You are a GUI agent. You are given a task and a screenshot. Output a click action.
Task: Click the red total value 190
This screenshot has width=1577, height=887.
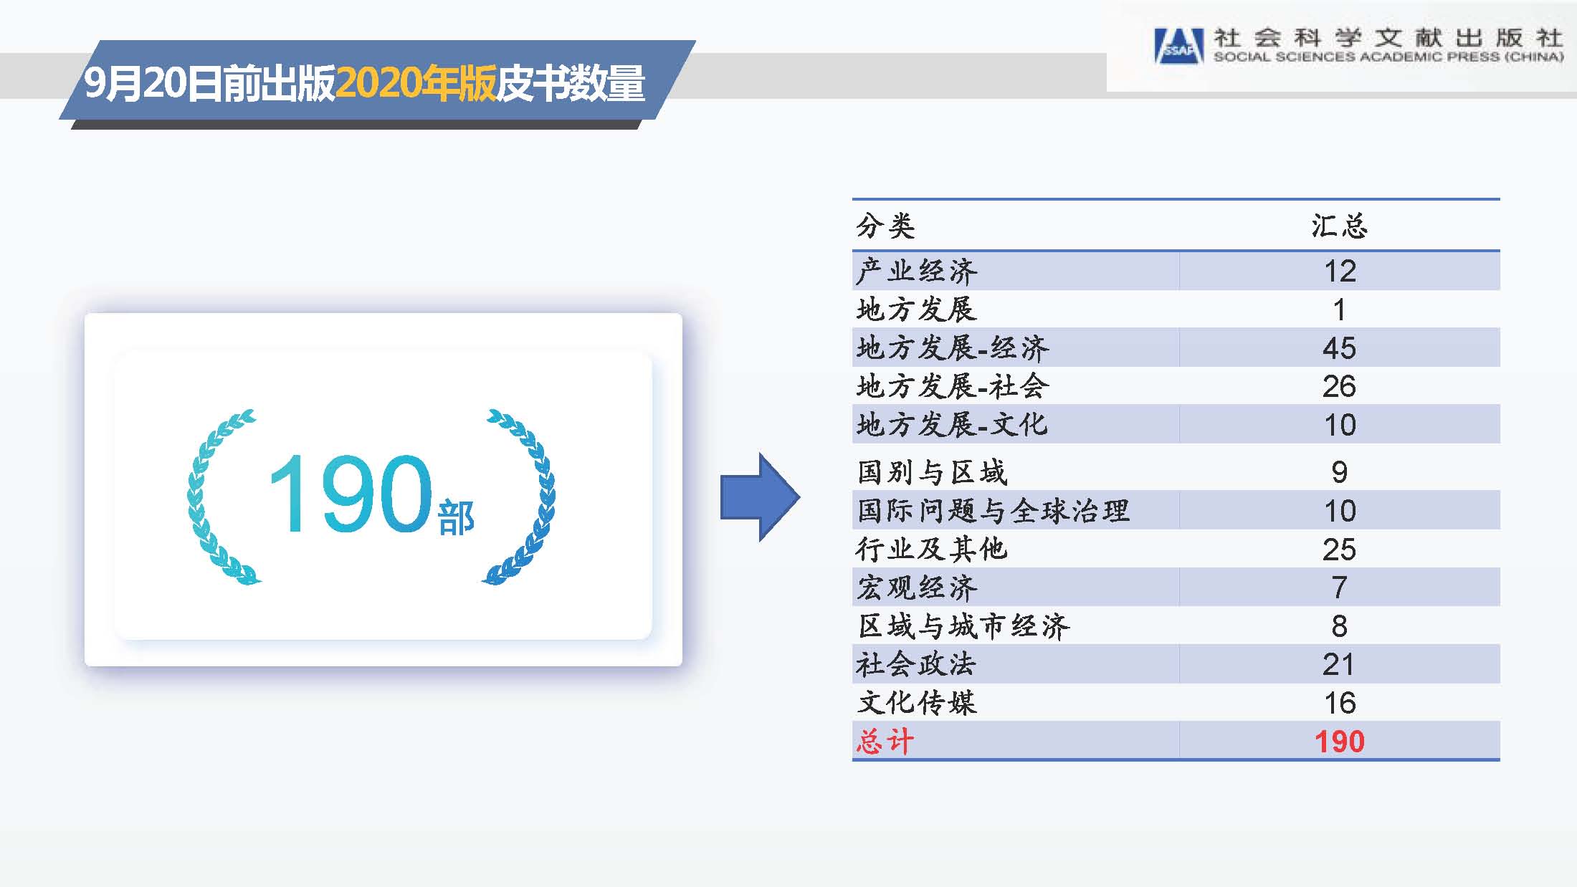[x=1339, y=742]
